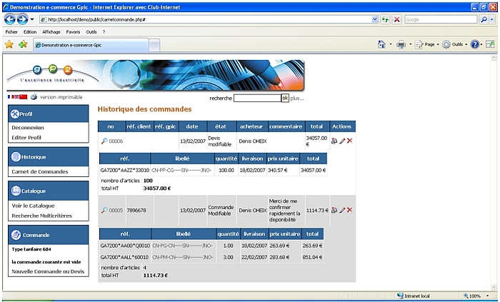Click Nouvelle Commande ou Devis link

click(47, 271)
